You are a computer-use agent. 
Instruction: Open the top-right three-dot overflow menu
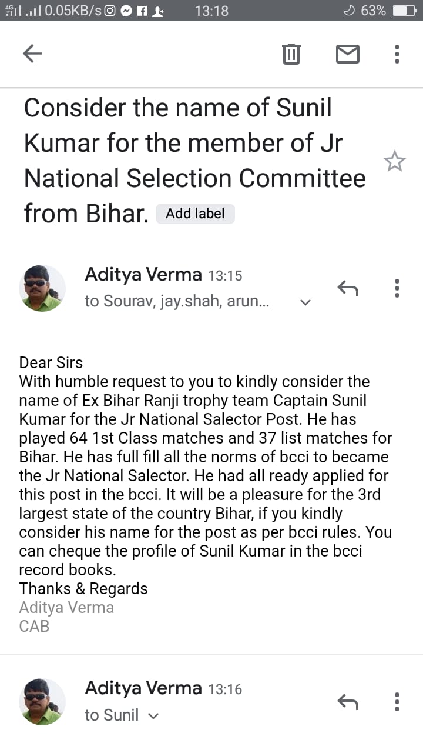coord(397,54)
